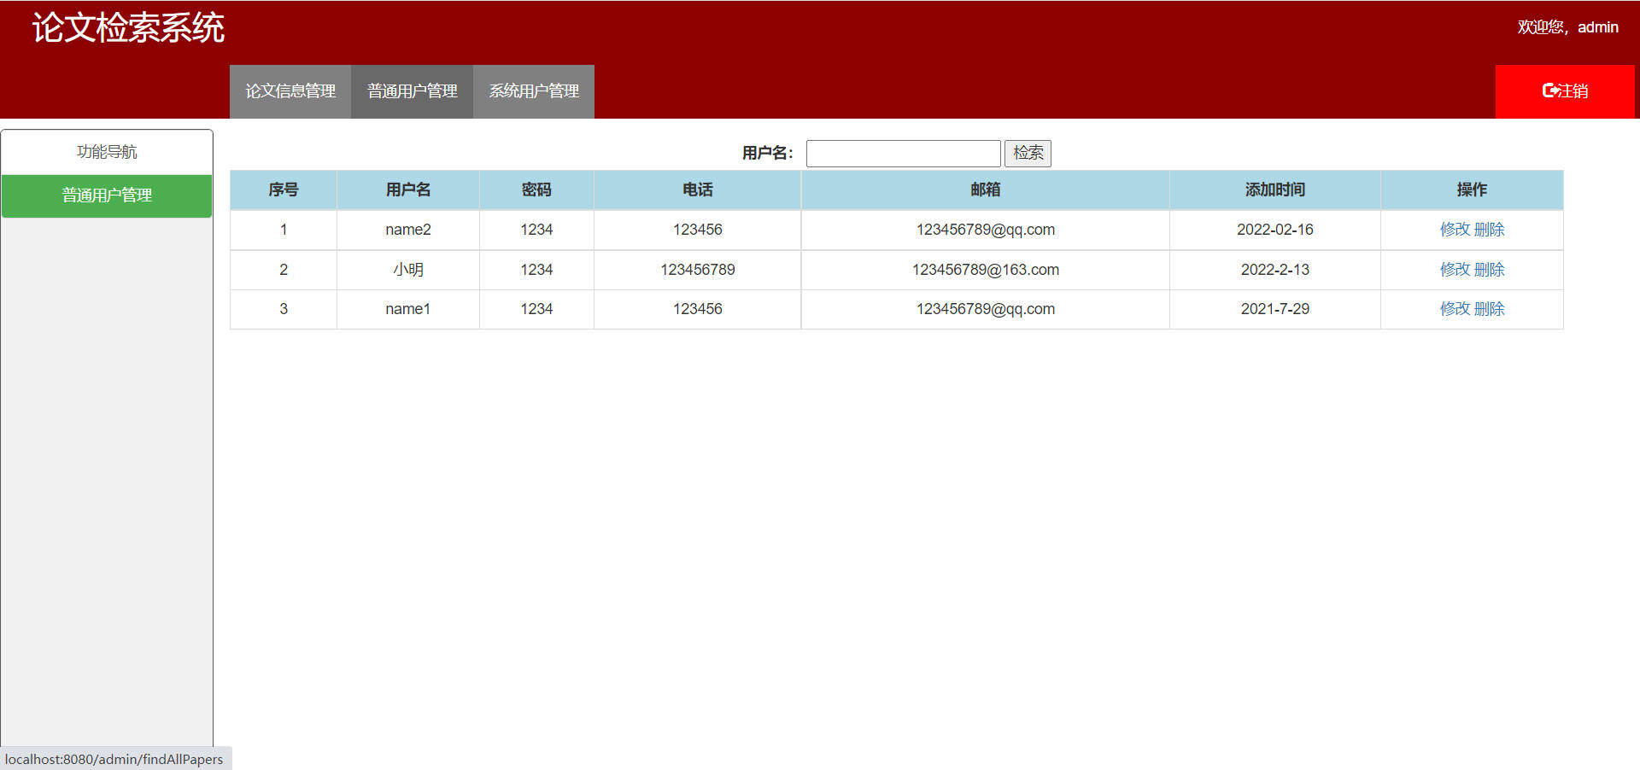The width and height of the screenshot is (1640, 770).
Task: Click the 注销 logout button
Action: [1564, 91]
